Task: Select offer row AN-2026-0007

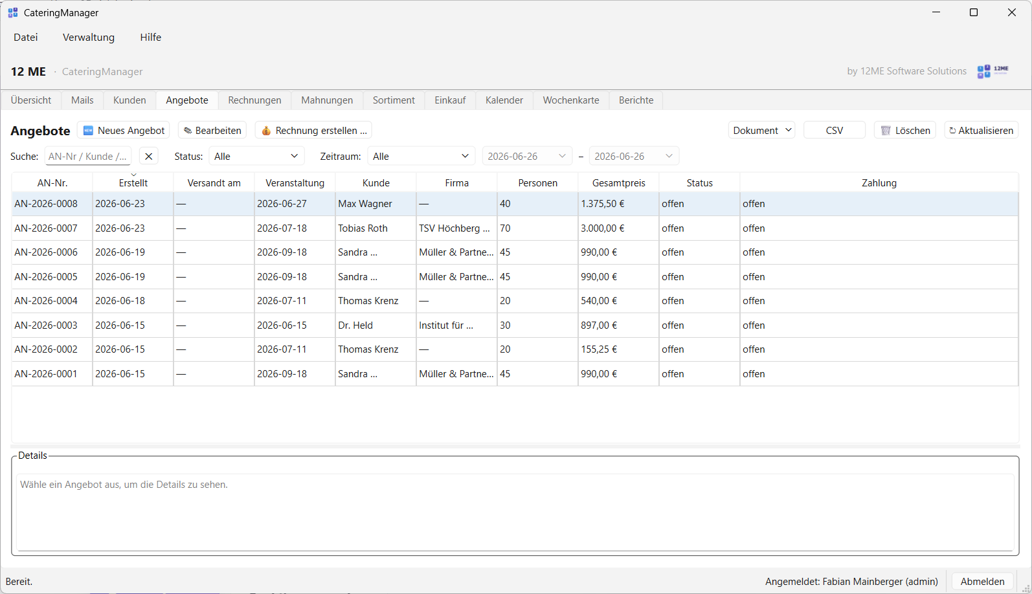Action: pyautogui.click(x=515, y=228)
